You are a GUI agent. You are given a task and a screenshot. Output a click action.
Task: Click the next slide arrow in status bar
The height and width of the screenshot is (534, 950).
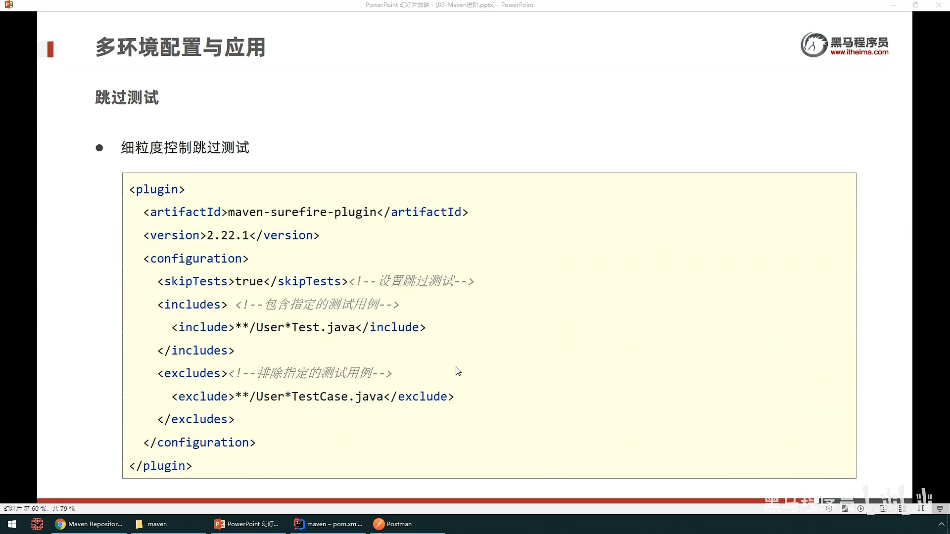point(860,508)
